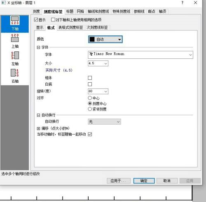
Task: Toggle the 白底 checkbox
Action: pos(90,84)
